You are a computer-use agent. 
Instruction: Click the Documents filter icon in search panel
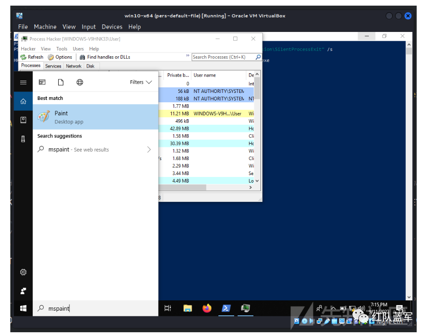click(61, 82)
